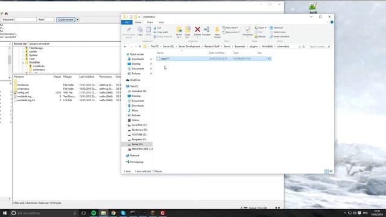Viewport: 386px width, 217px height.
Task: Open Chrome from the taskbar
Action: [x=113, y=213]
